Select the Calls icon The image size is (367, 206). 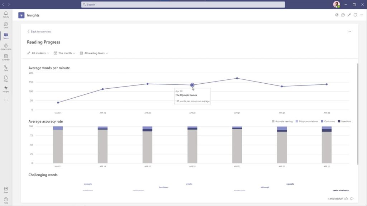[6, 67]
